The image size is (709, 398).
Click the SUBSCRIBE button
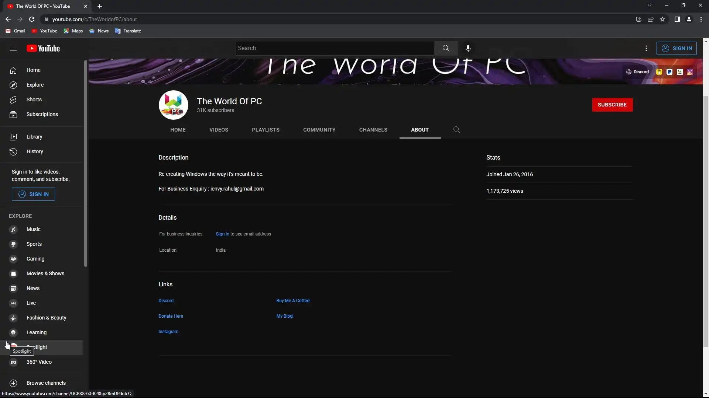(x=612, y=105)
